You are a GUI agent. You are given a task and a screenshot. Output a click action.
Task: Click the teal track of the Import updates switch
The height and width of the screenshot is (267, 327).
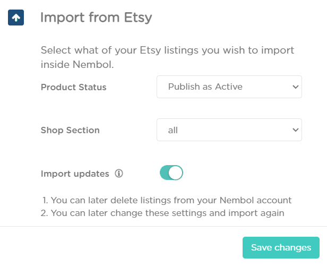[x=165, y=173]
